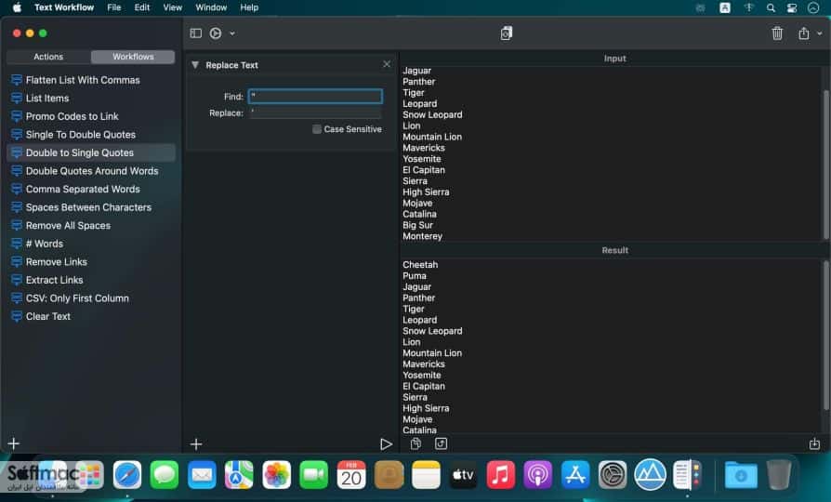Select Spaces Between Characters workflow
831x502 pixels.
point(90,207)
